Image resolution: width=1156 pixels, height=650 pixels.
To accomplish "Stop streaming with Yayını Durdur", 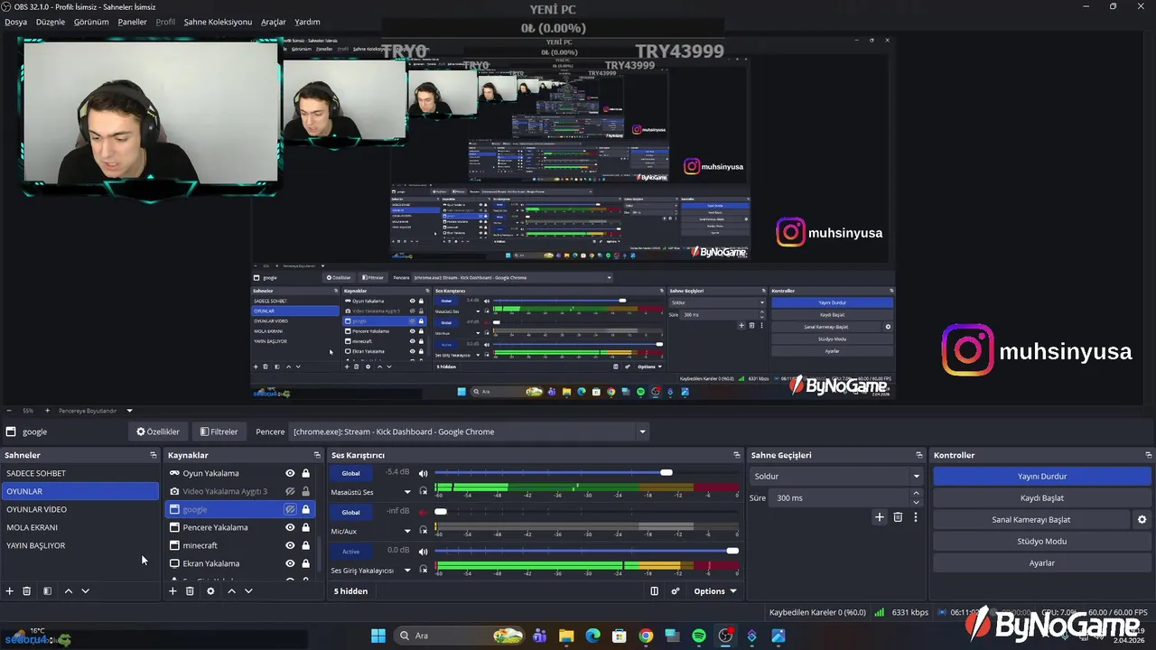I will pos(1041,476).
